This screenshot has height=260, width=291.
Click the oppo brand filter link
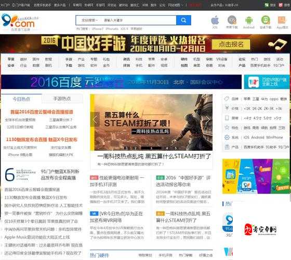pos(274,99)
